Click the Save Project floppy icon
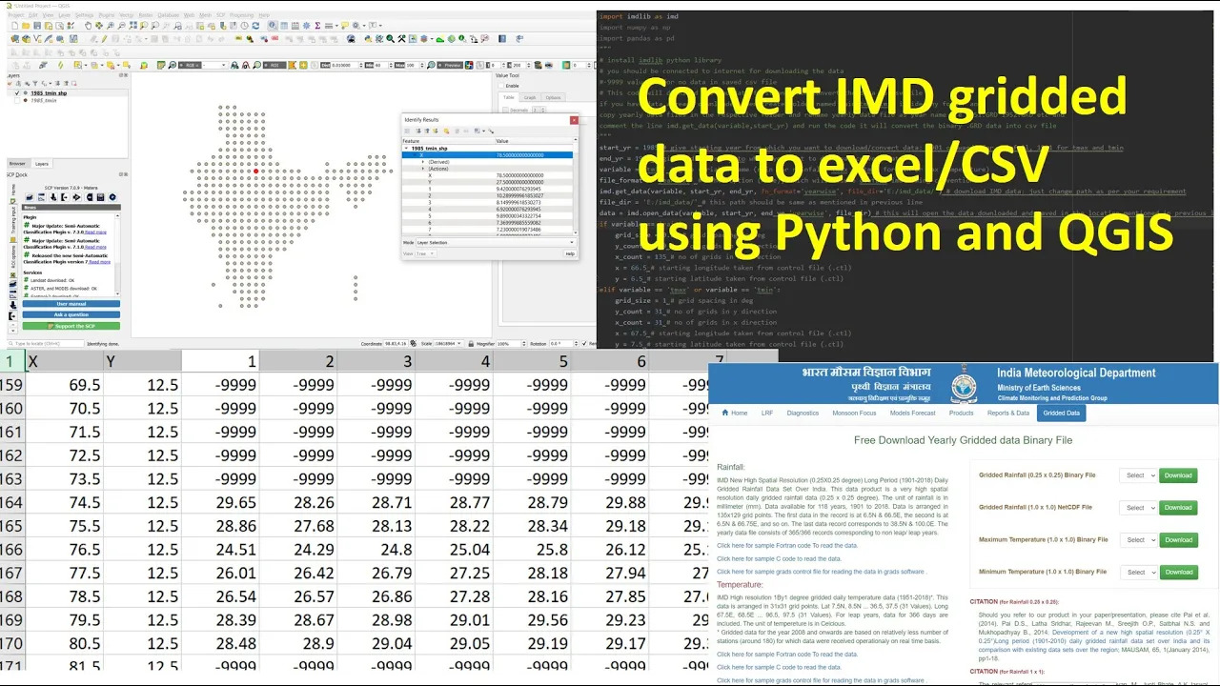 click(x=37, y=26)
